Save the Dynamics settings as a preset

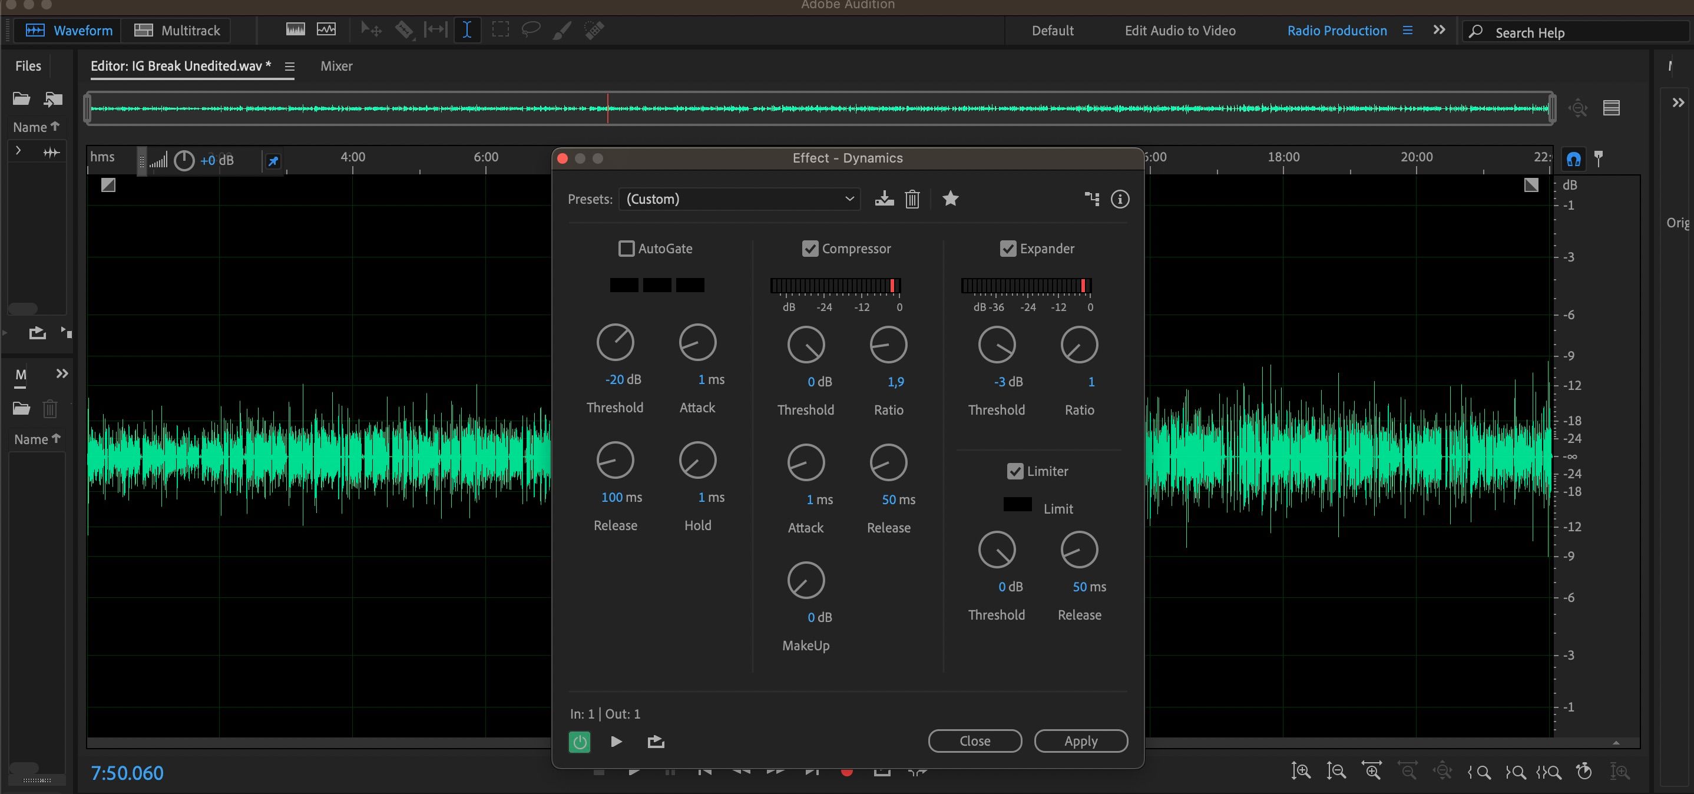tap(884, 198)
